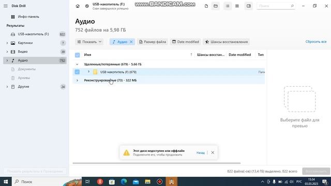The width and height of the screenshot is (331, 186).
Task: Open Bandicam recorder from taskbar
Action: pyautogui.click(x=160, y=181)
